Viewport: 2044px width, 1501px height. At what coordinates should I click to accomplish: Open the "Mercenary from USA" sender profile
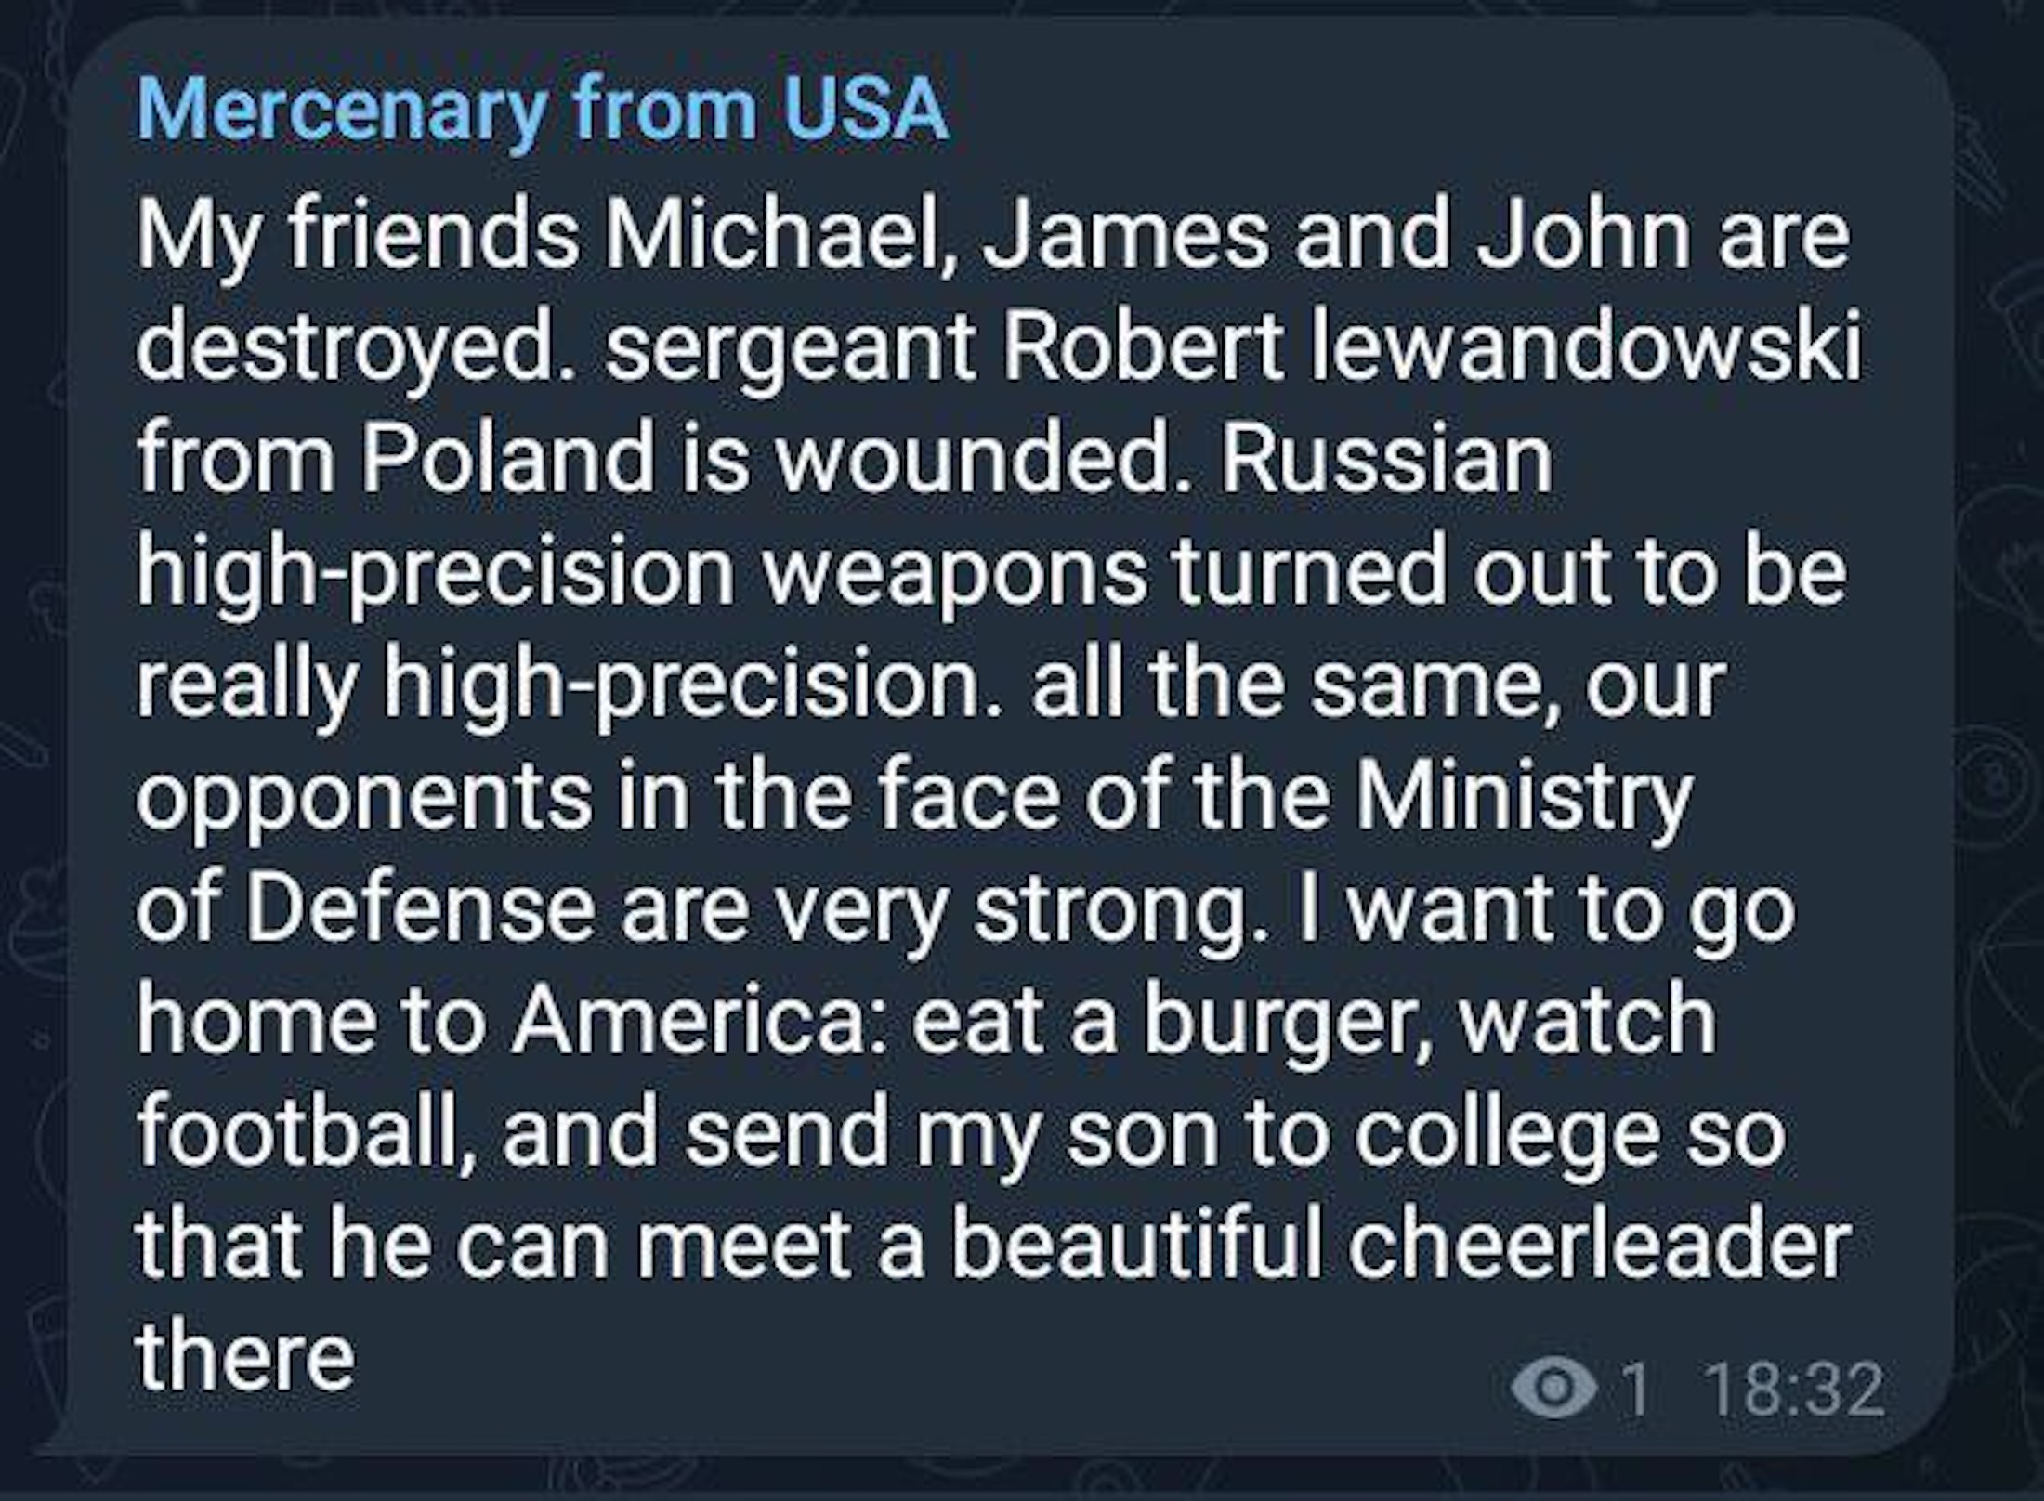tap(542, 111)
